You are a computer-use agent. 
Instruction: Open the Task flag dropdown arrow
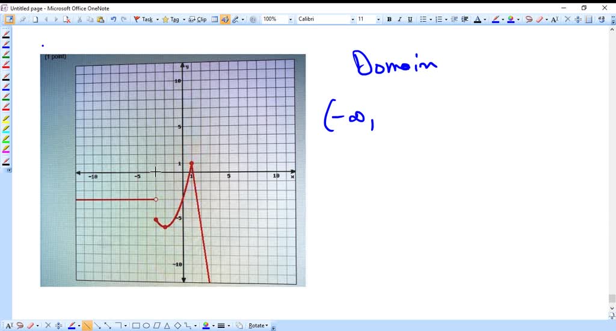click(x=158, y=19)
